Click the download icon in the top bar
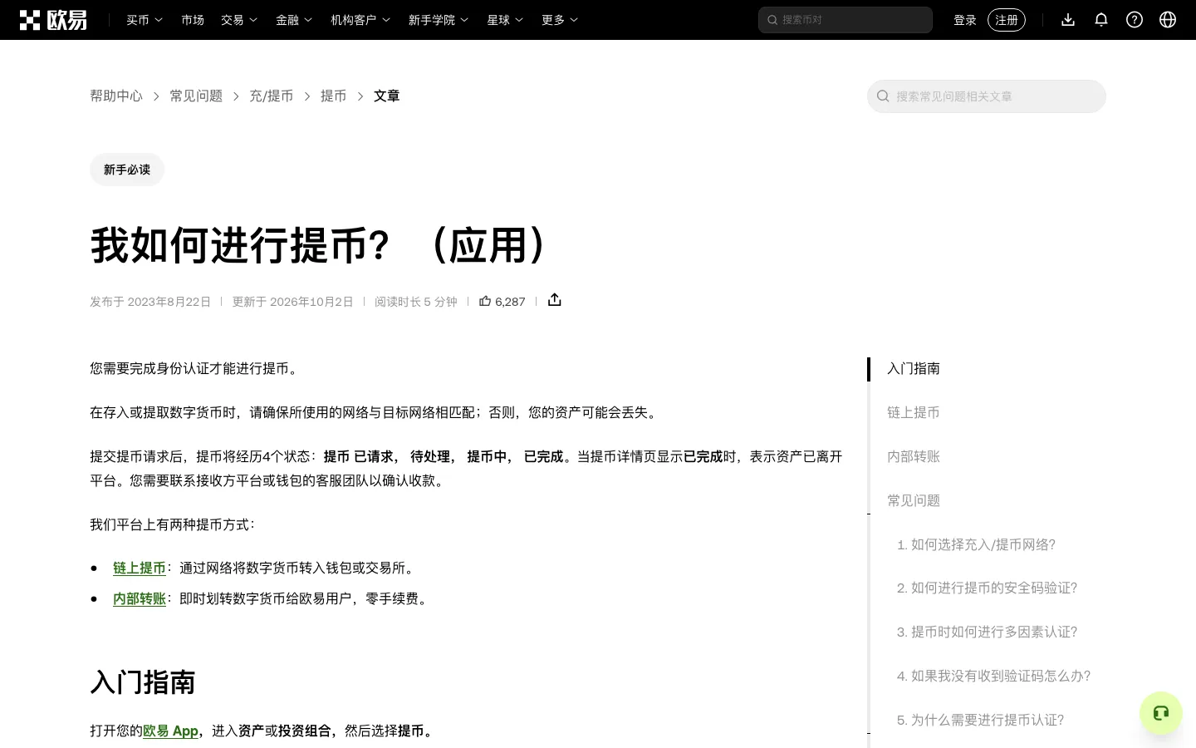1196x748 pixels. coord(1068,20)
